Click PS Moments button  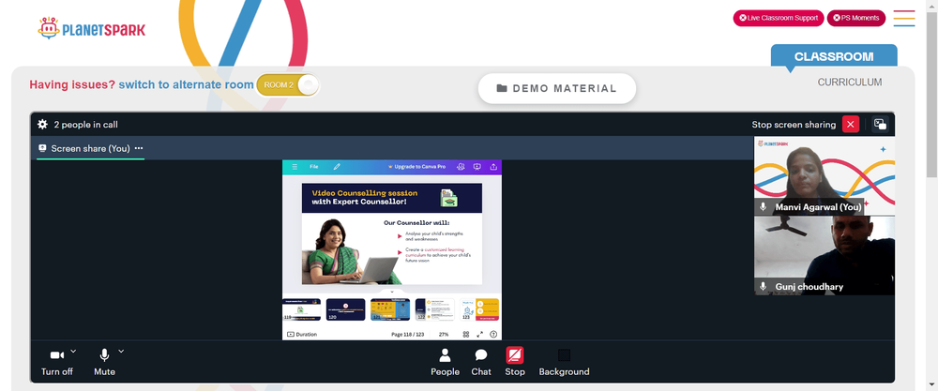[x=856, y=18]
